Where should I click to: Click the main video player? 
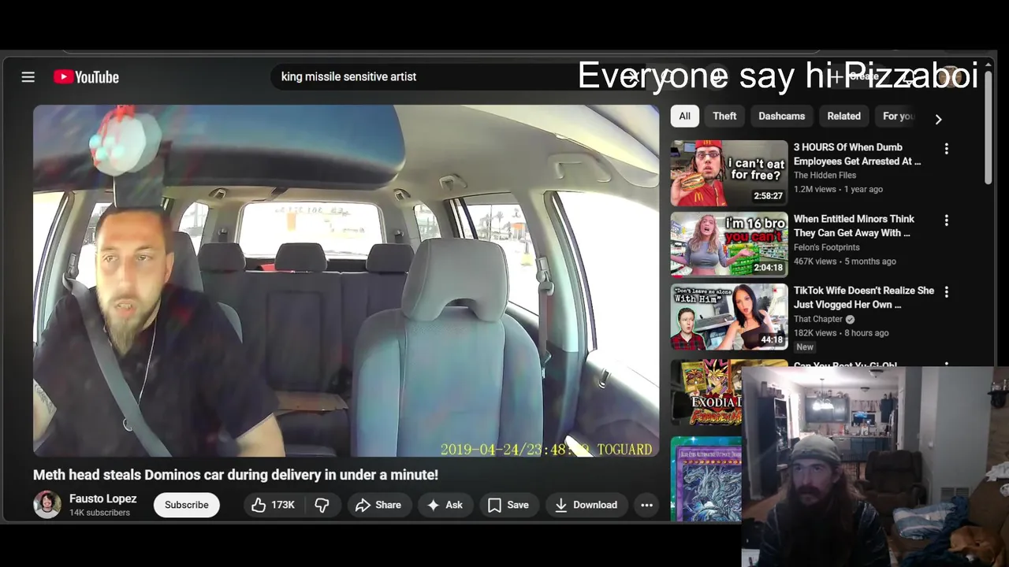[346, 281]
